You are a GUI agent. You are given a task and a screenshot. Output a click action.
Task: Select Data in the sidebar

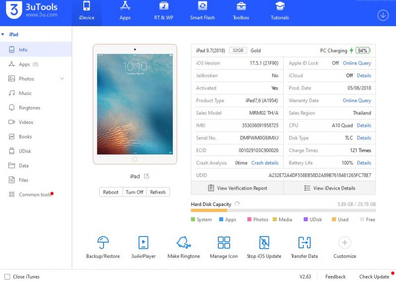(36, 165)
